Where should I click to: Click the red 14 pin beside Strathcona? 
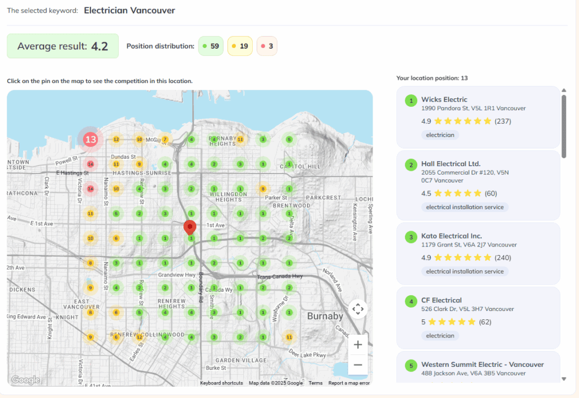(x=90, y=189)
